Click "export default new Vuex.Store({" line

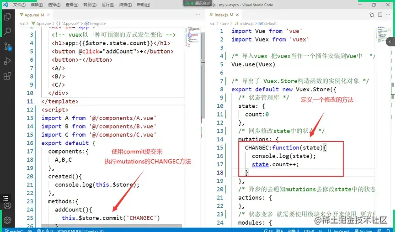coord(284,90)
